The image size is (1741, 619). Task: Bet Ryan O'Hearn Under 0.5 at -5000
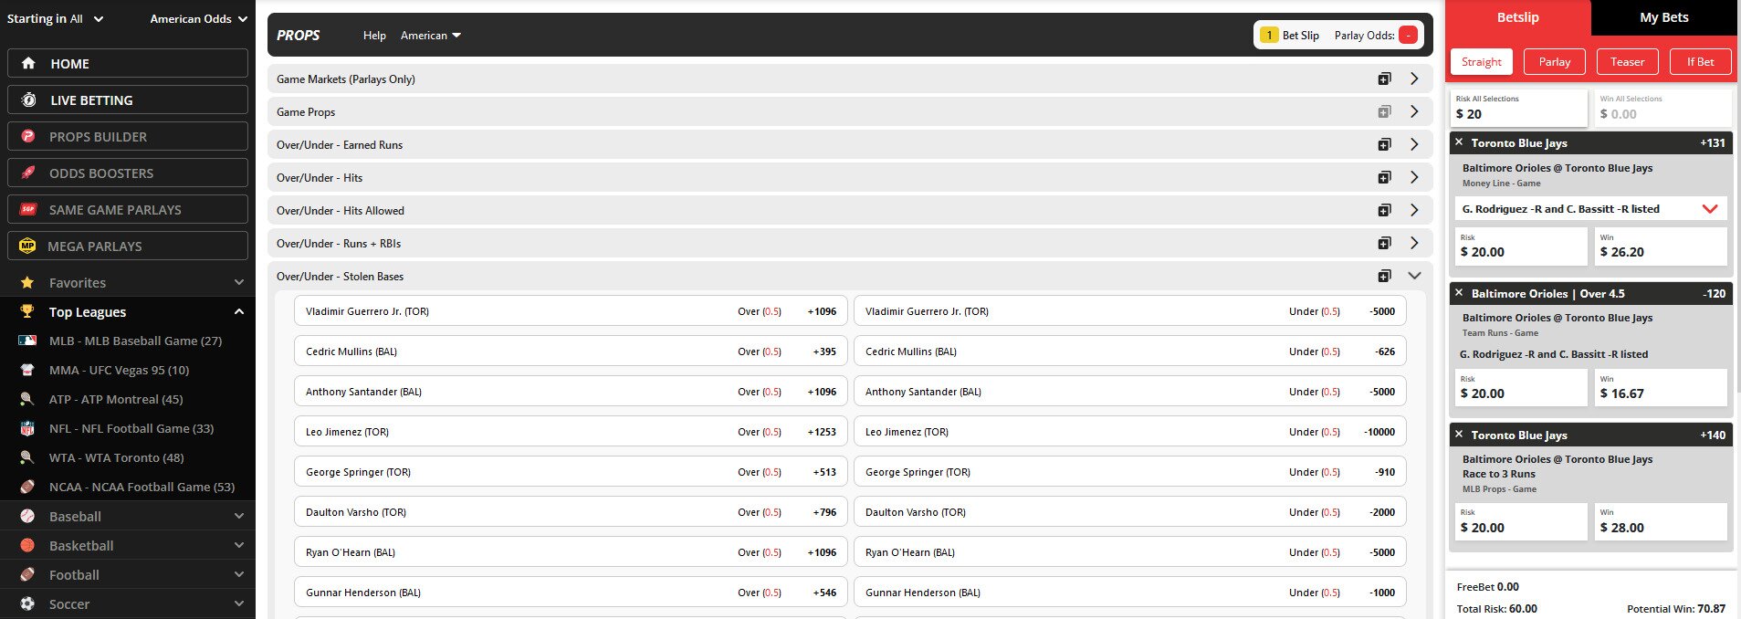tap(1130, 552)
